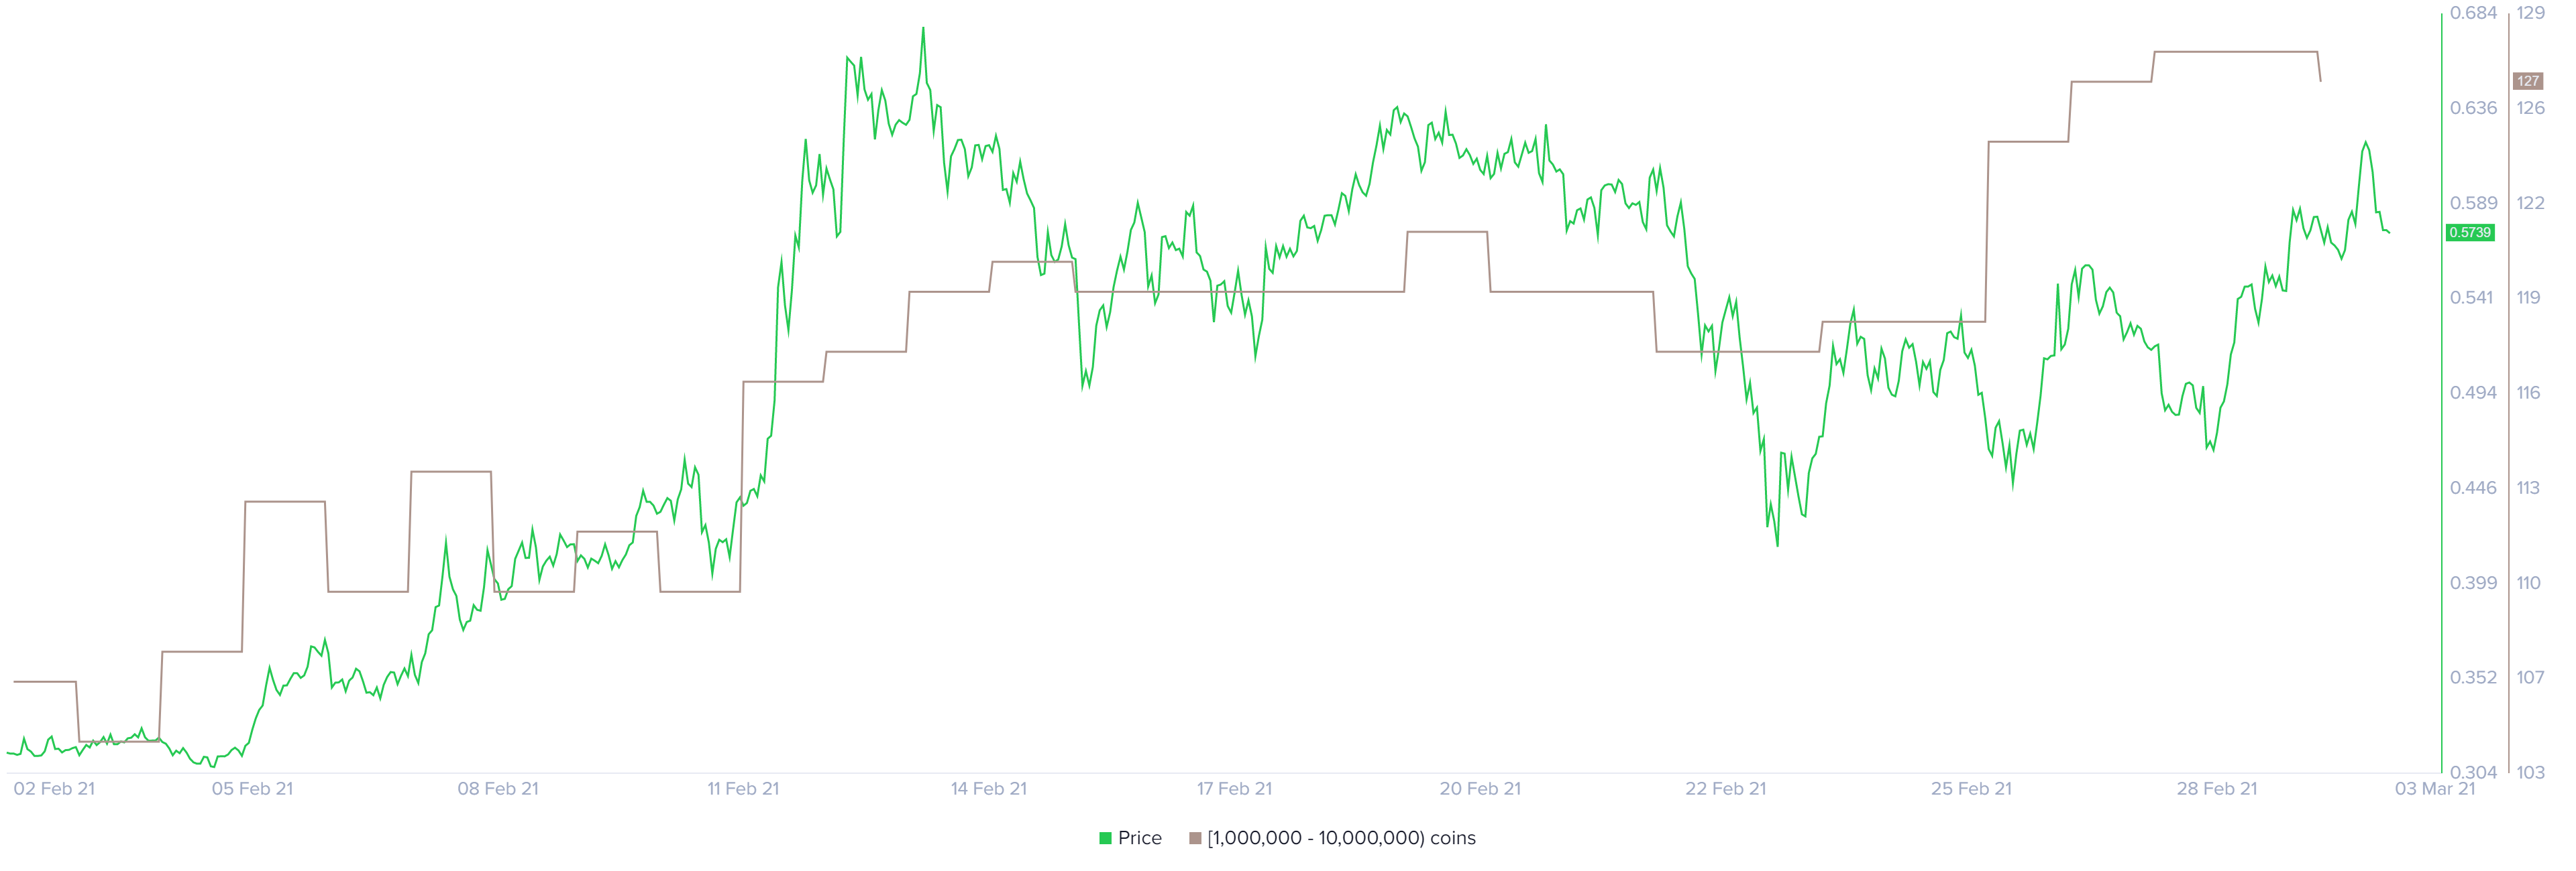Click the 08 Feb 21 date label

click(x=498, y=788)
